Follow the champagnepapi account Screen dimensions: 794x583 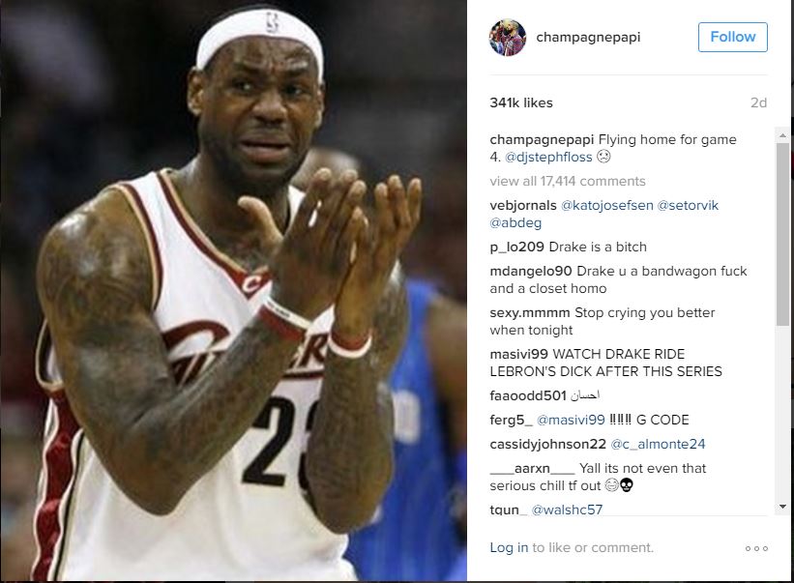click(733, 37)
